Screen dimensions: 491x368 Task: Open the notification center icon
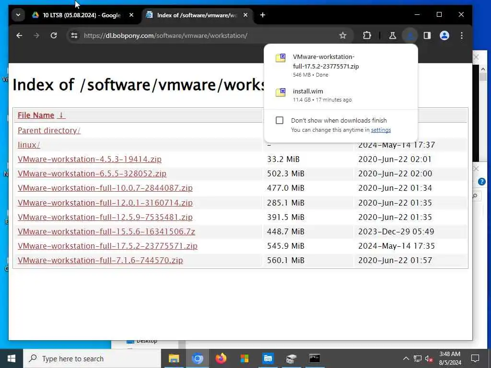click(x=475, y=358)
